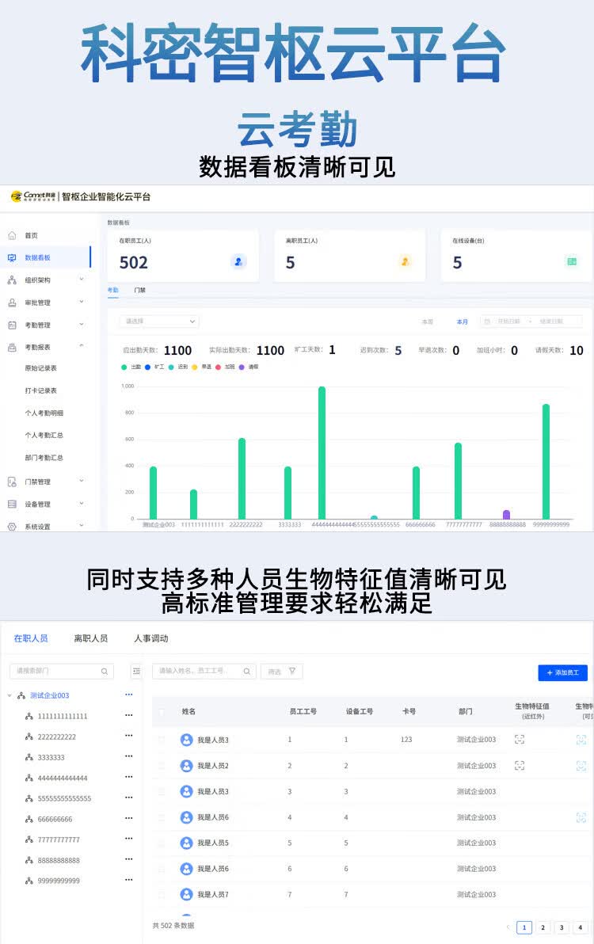The image size is (594, 944).
Task: Open 打卡记录表 in the sidebar
Action: point(41,390)
